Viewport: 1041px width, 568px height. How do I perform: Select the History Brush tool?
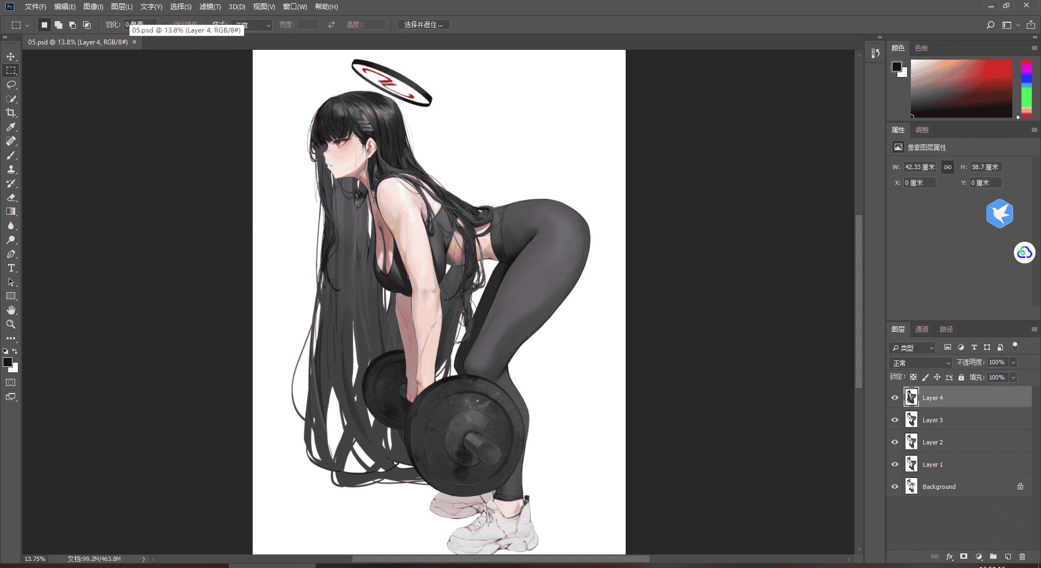(11, 183)
